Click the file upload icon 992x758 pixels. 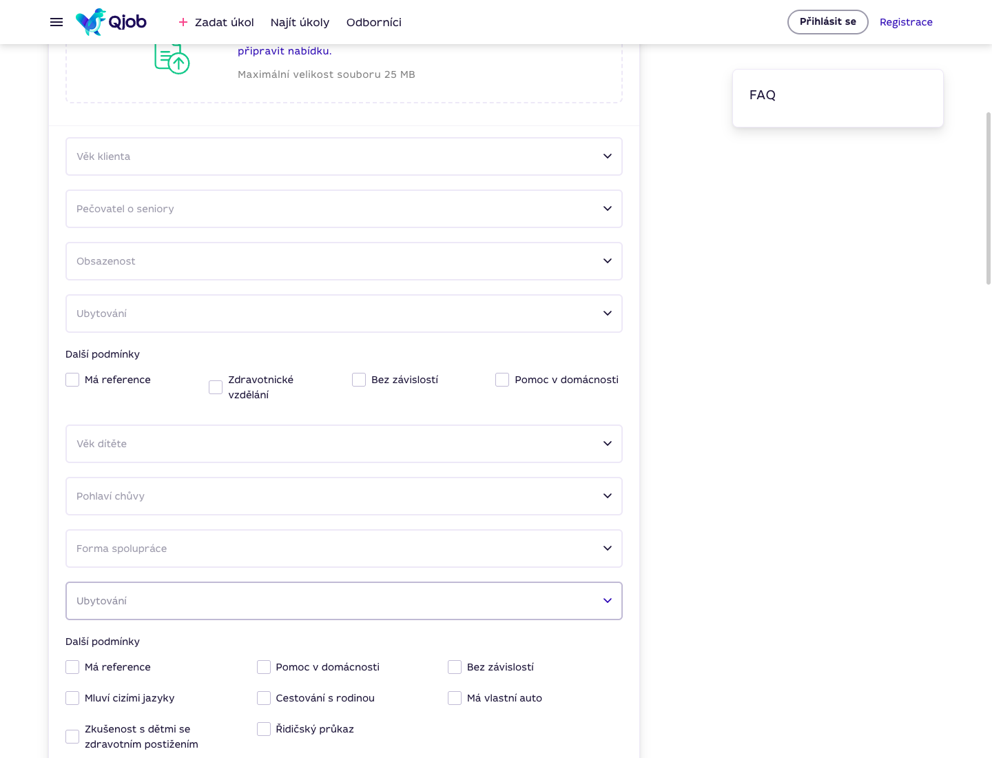(x=172, y=58)
